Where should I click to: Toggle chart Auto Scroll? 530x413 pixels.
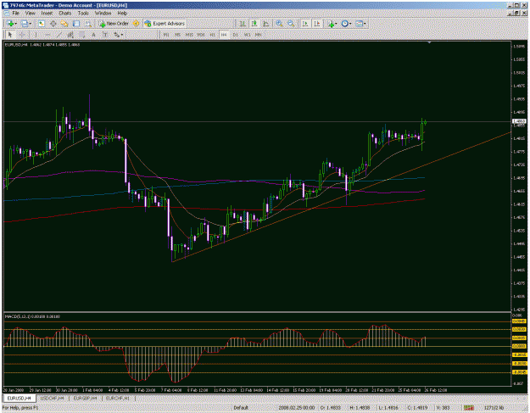pos(305,23)
